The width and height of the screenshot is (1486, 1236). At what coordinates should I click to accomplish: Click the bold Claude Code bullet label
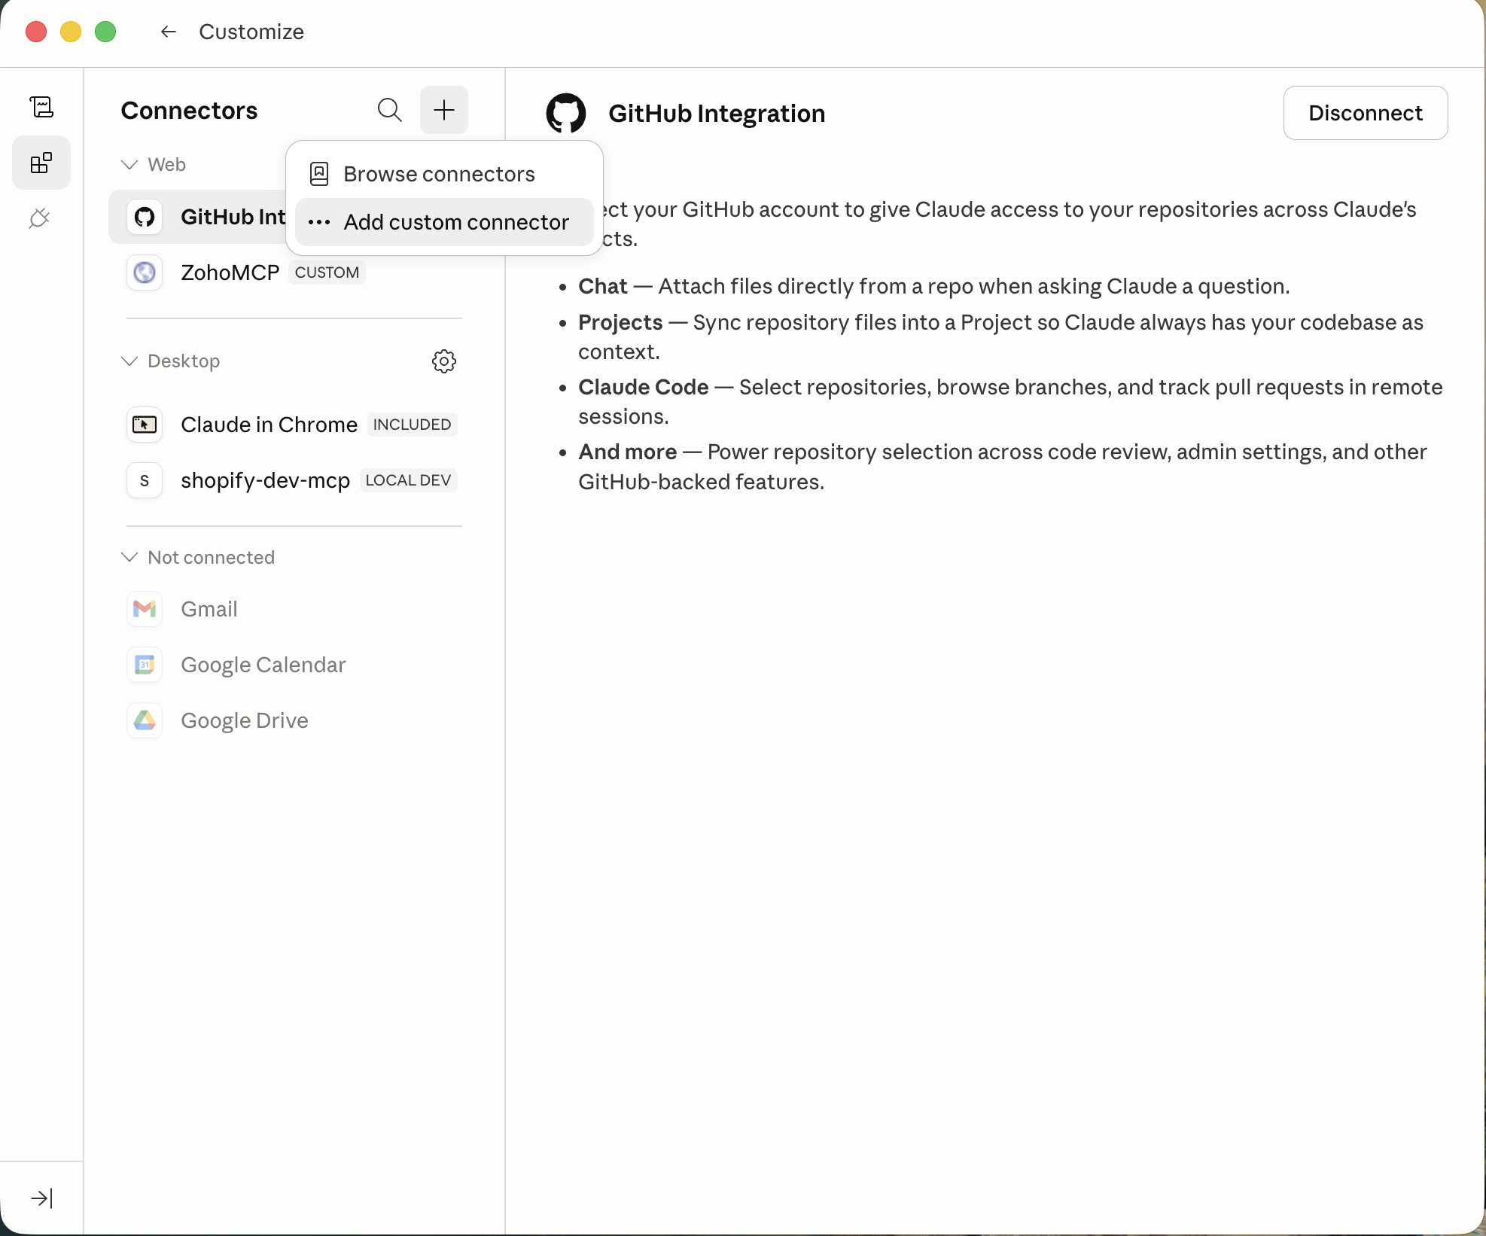644,387
